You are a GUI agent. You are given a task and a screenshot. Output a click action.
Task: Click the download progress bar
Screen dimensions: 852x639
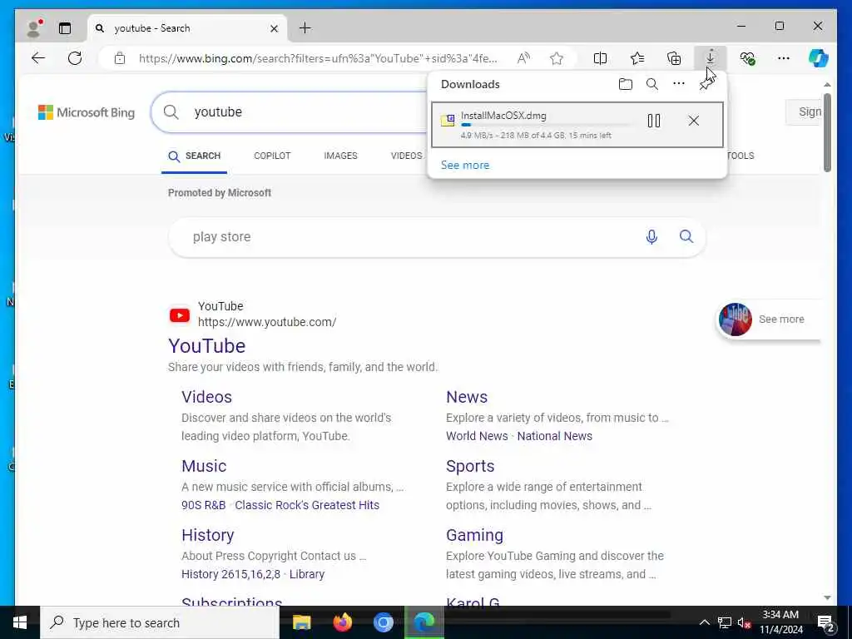coord(547,125)
